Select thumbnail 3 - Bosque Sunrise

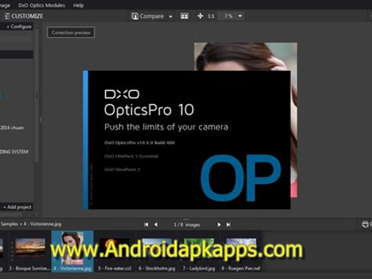point(30,252)
